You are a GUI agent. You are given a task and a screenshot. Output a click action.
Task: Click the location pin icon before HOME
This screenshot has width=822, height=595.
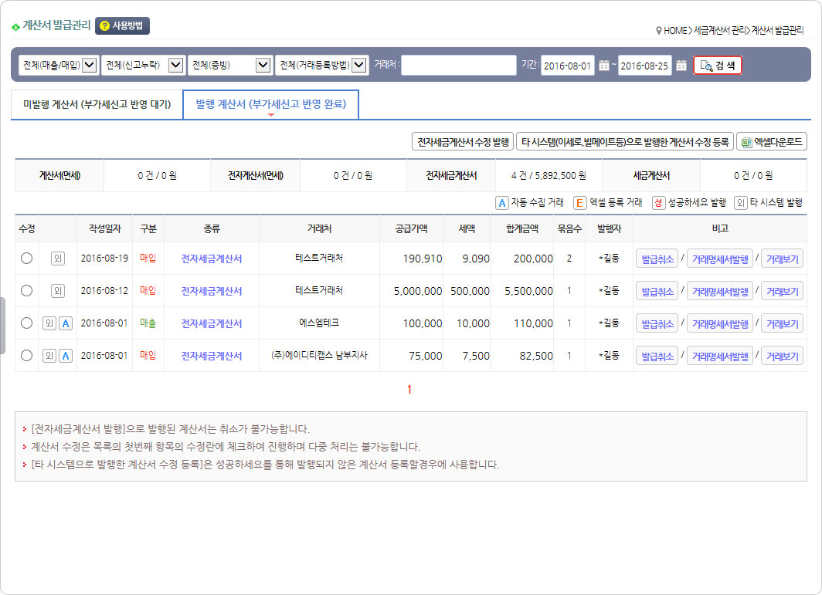[x=658, y=31]
